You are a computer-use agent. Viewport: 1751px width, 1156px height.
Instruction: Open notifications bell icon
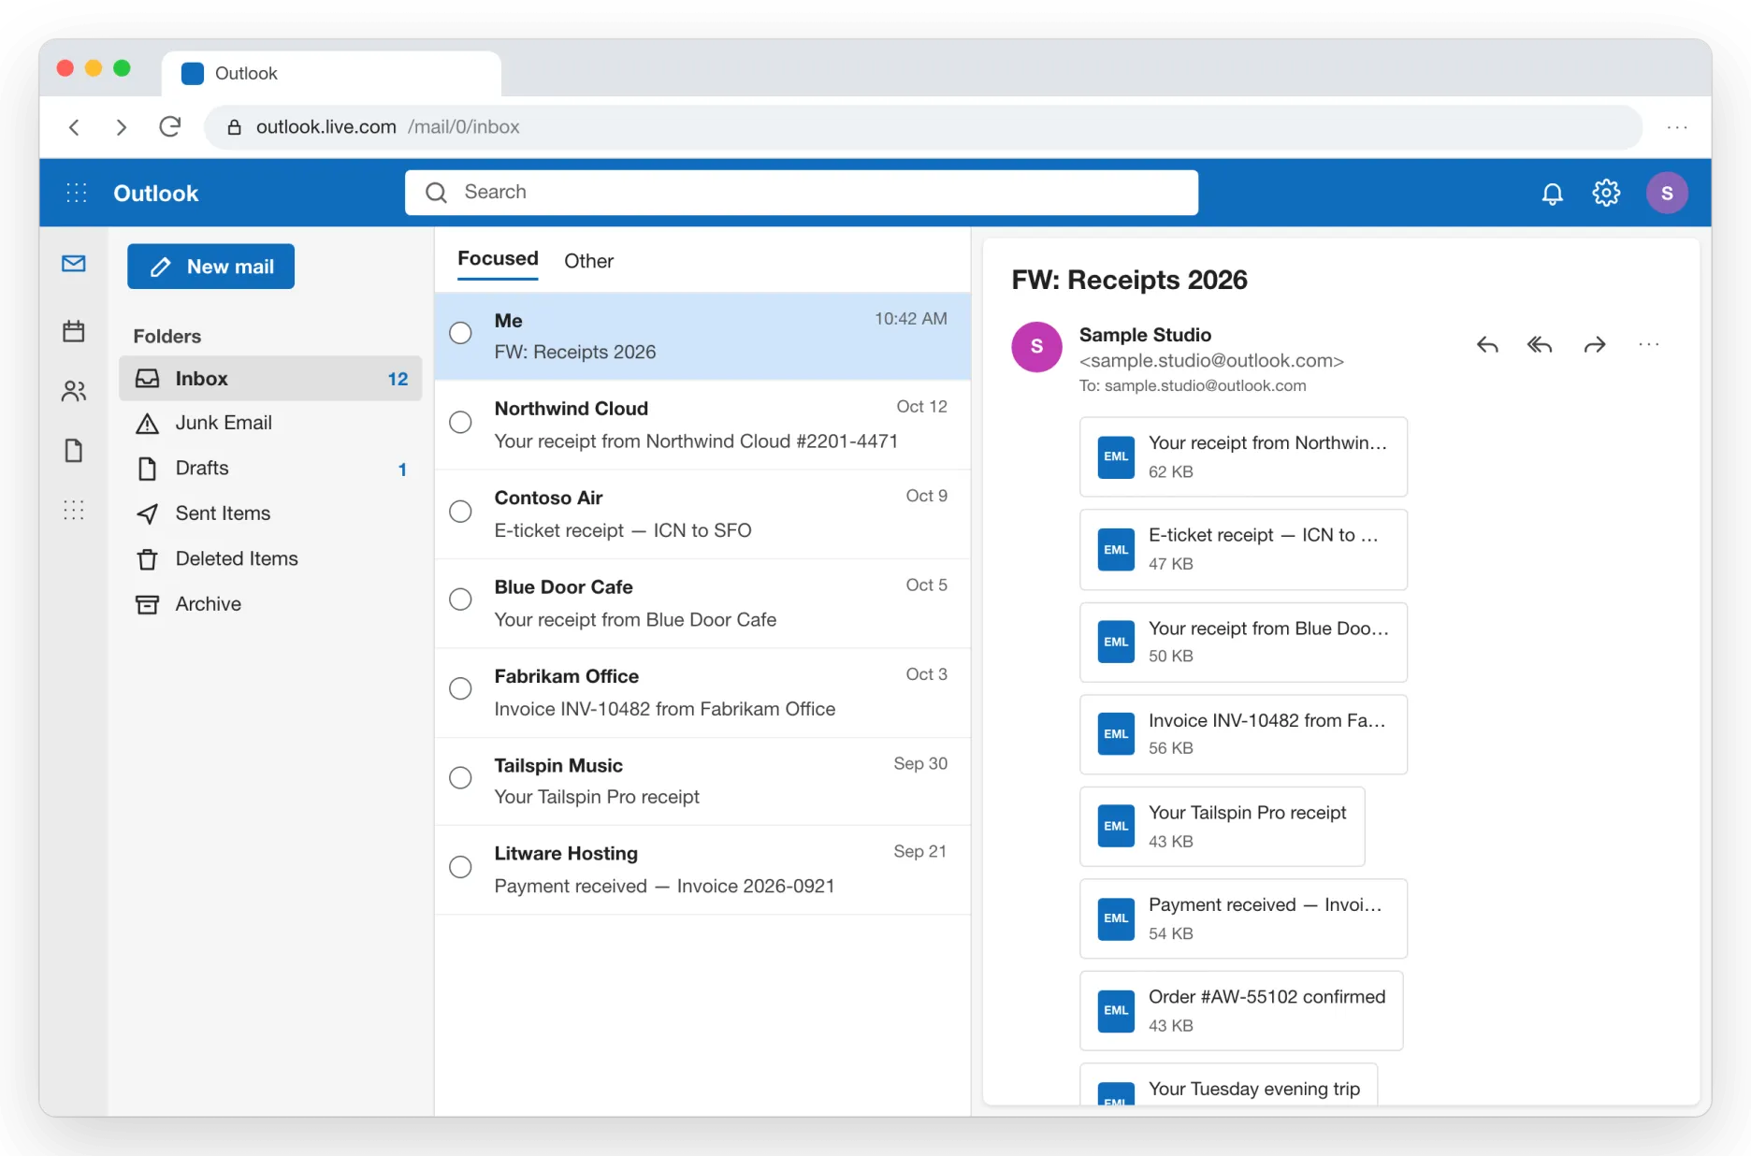[1552, 193]
